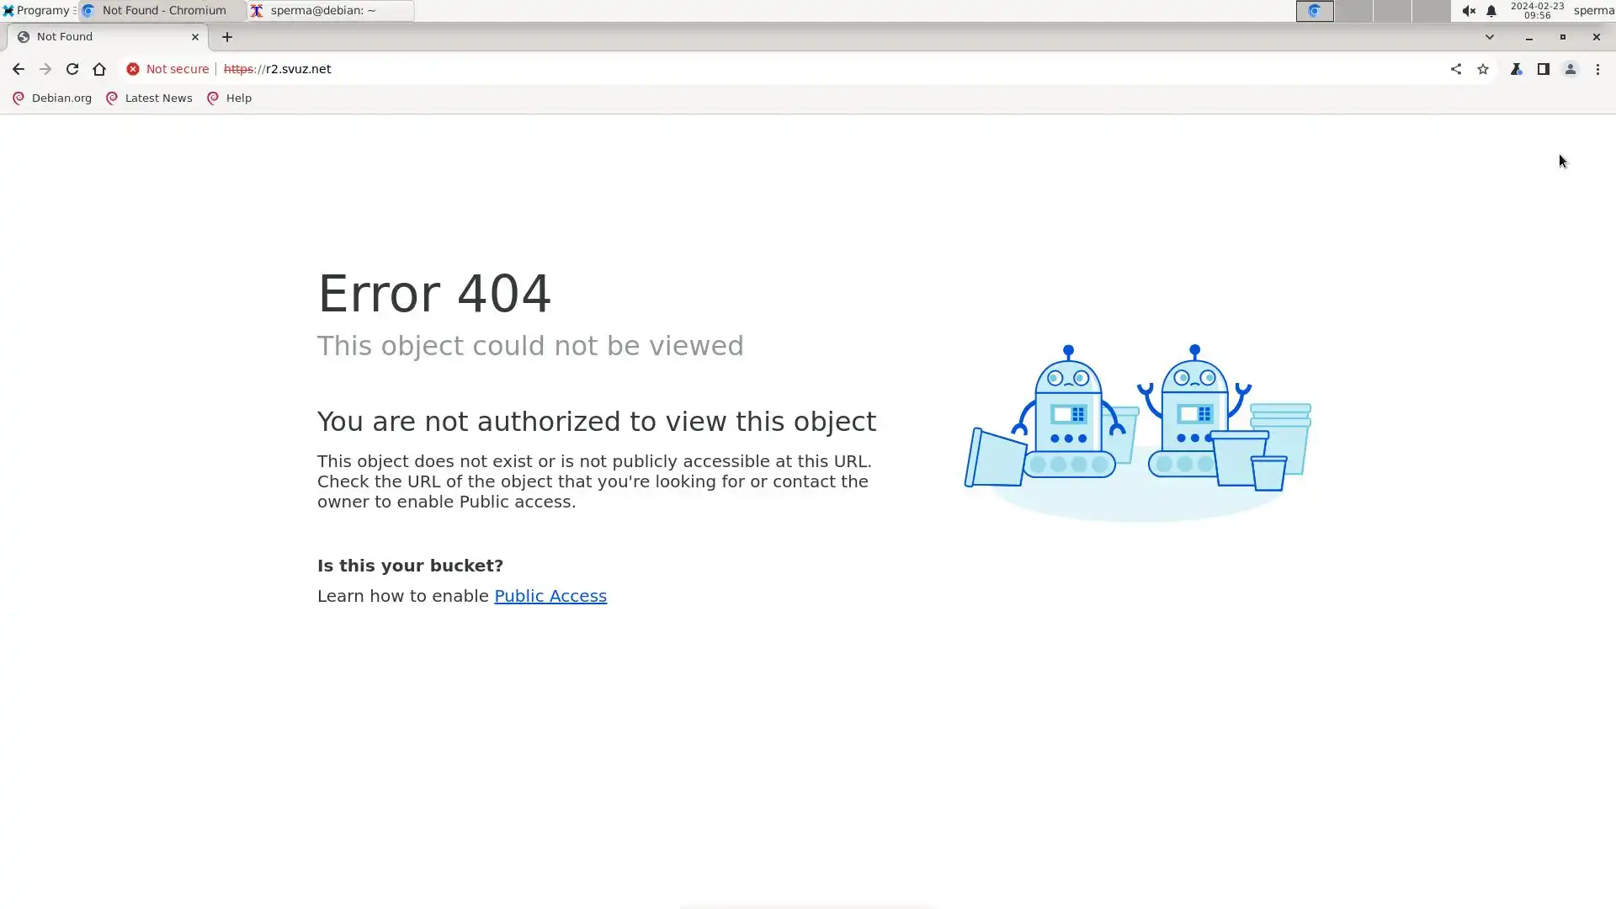
Task: Share this page via the share icon
Action: pyautogui.click(x=1455, y=69)
